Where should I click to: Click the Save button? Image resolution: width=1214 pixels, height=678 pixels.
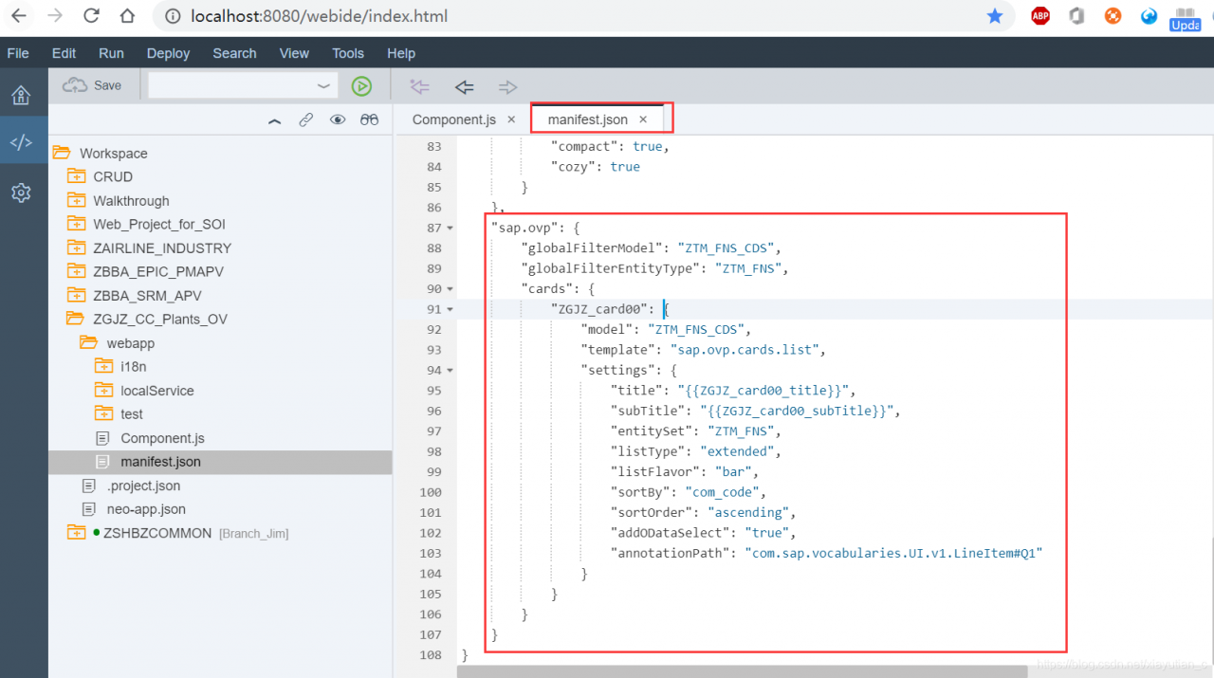[93, 85]
